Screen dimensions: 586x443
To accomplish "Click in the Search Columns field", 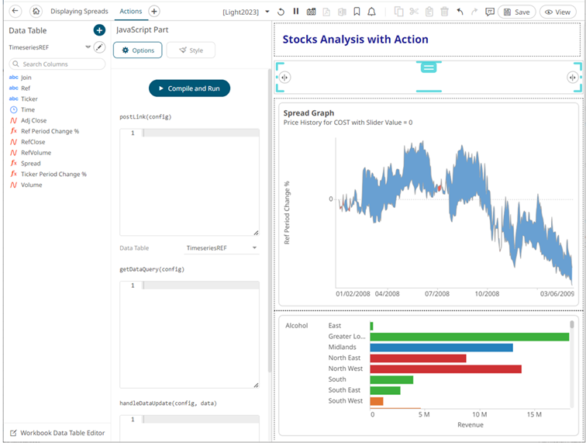I will click(x=58, y=64).
